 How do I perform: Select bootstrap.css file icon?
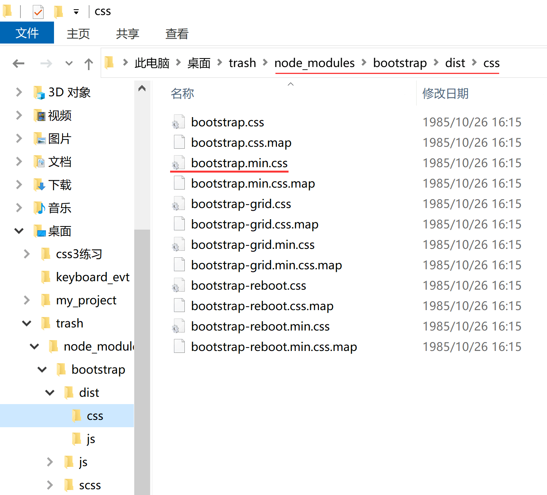[178, 122]
